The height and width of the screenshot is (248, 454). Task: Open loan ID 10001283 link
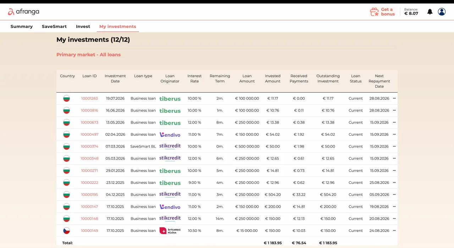(89, 98)
